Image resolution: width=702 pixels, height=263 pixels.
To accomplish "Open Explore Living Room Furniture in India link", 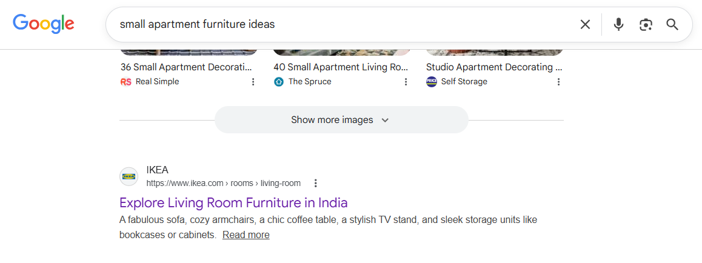I will coord(234,203).
